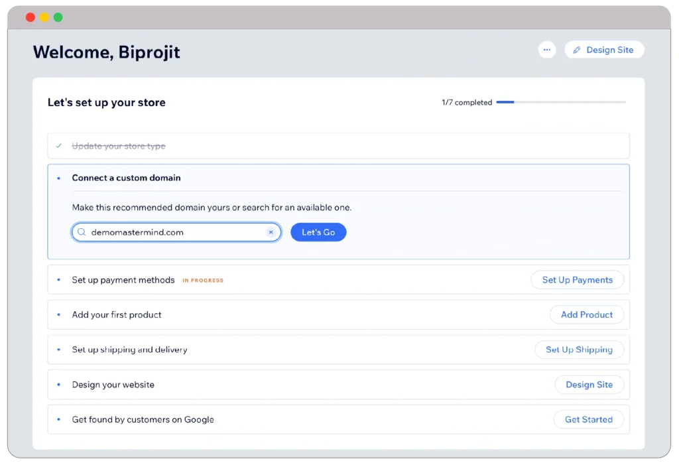This screenshot has width=679, height=465.
Task: Expand the Set up shipping and delivery task
Action: click(129, 349)
